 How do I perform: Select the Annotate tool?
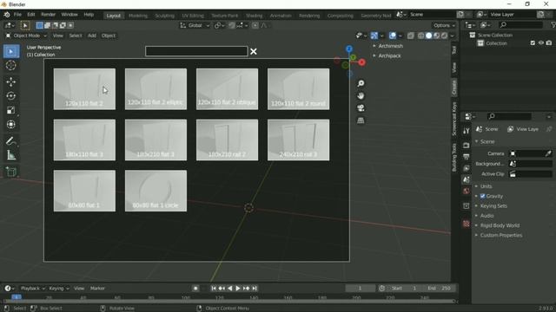click(11, 140)
